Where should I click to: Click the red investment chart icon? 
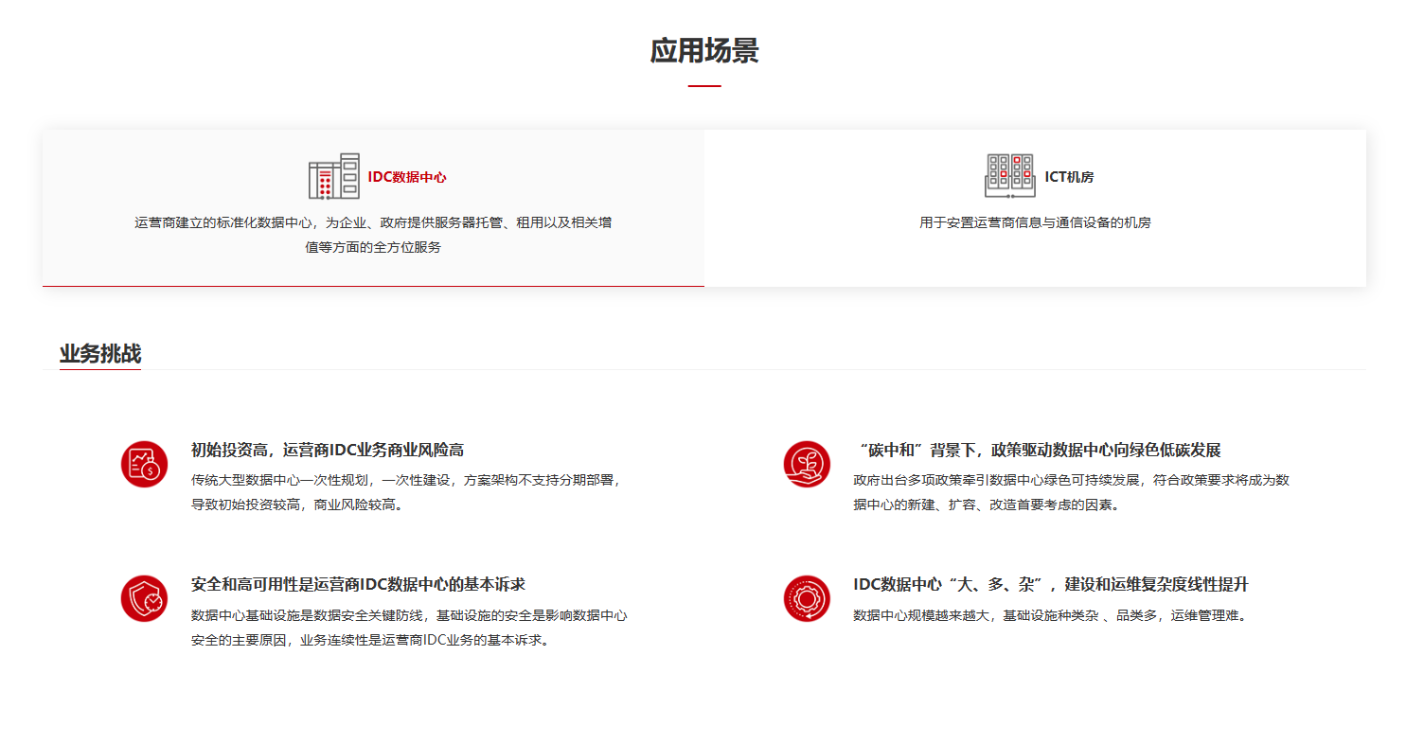tap(144, 464)
